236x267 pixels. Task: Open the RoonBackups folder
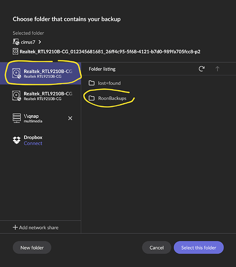point(112,98)
